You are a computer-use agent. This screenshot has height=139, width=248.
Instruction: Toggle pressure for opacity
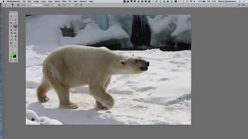(x=59, y=5)
